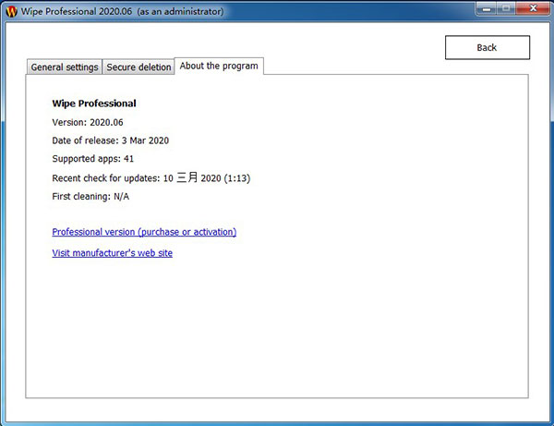Screen dimensions: 554x426
Task: Close the Wipe Professional window
Action: pyautogui.click(x=533, y=8)
